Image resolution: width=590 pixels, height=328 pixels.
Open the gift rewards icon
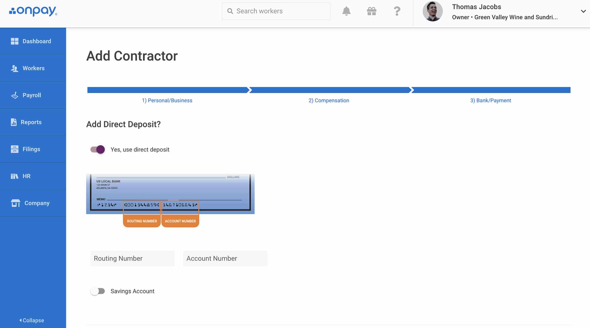(372, 11)
